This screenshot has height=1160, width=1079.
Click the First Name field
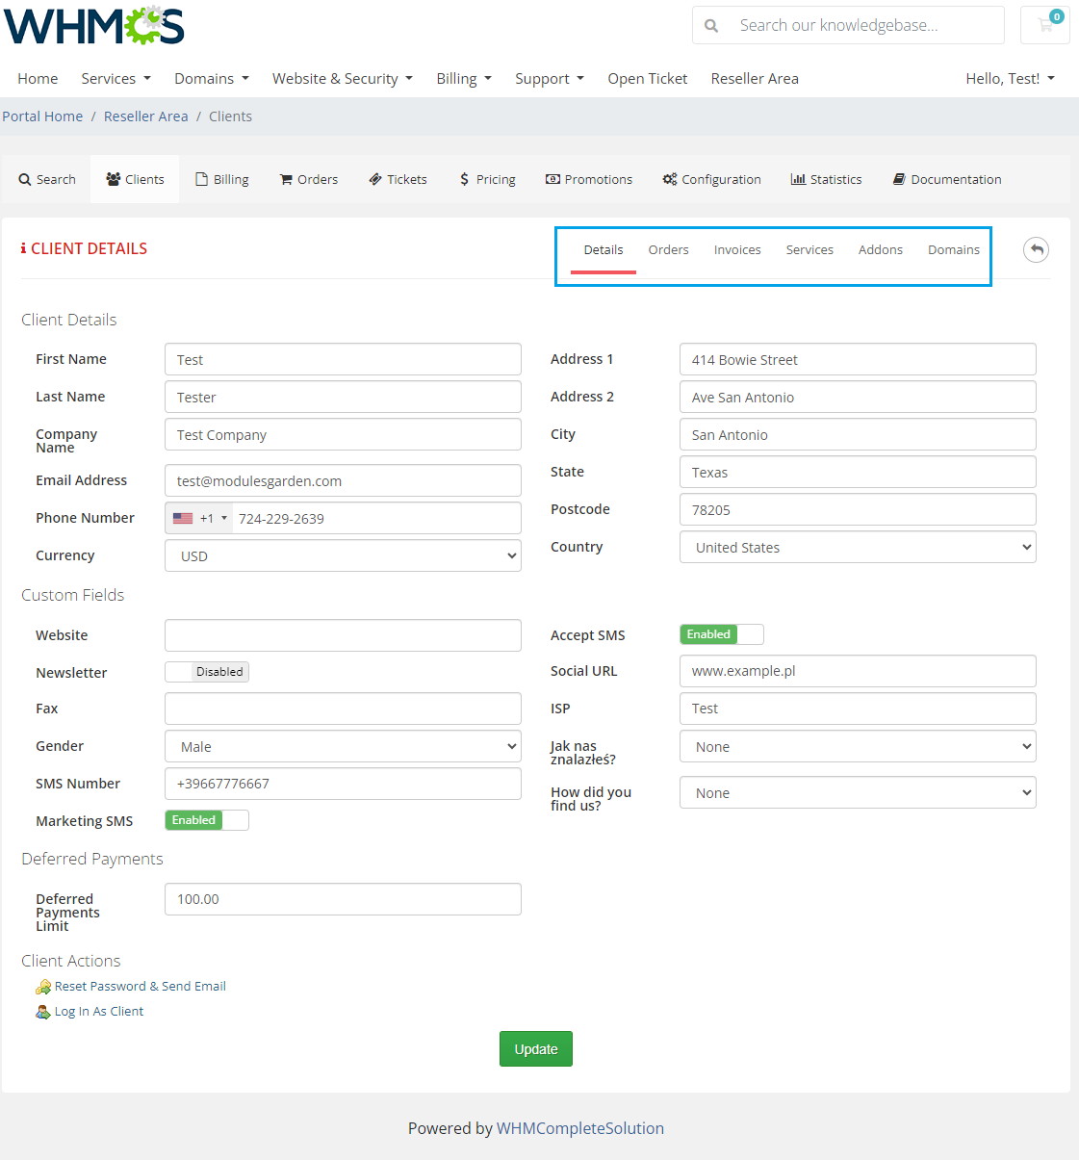[343, 359]
